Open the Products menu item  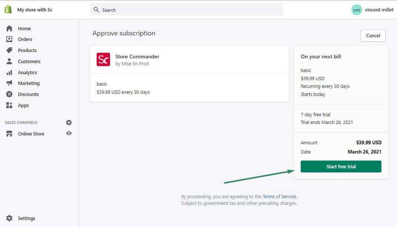click(27, 50)
